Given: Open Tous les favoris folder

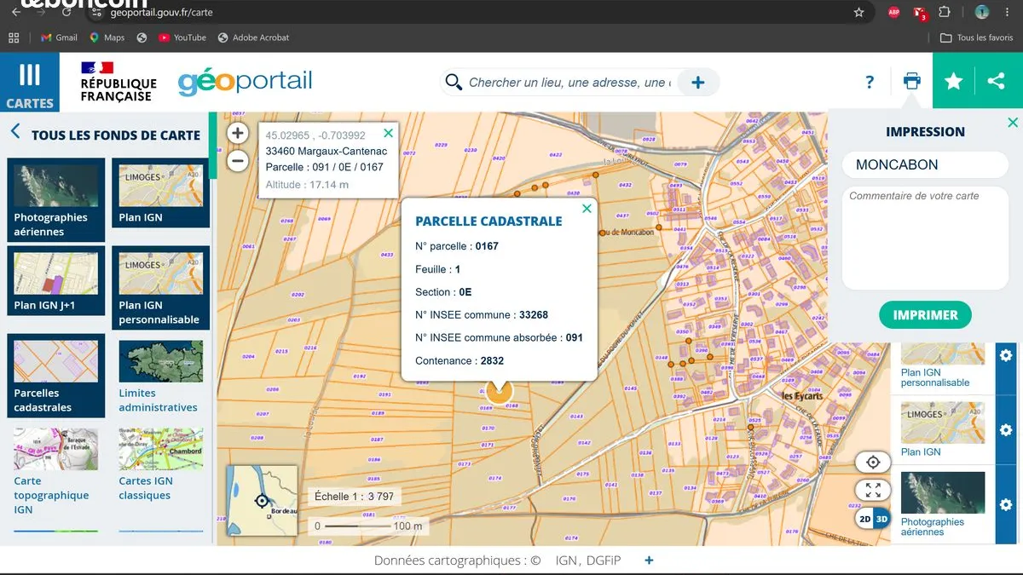Looking at the screenshot, I should tap(977, 37).
